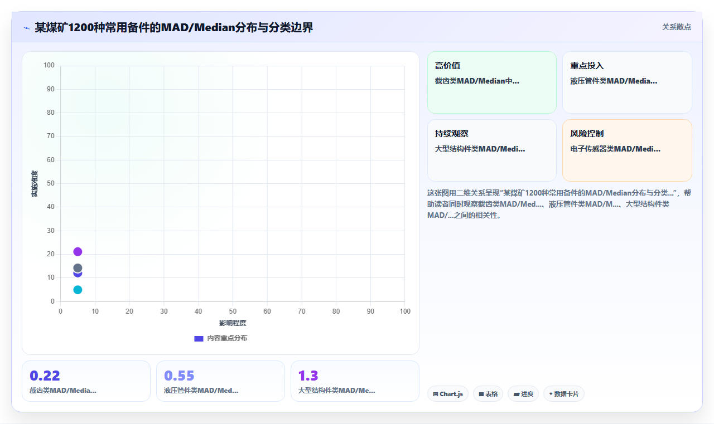Screen dimensions: 714x424
Task: Open the 高价值 quadrant card
Action: point(492,82)
